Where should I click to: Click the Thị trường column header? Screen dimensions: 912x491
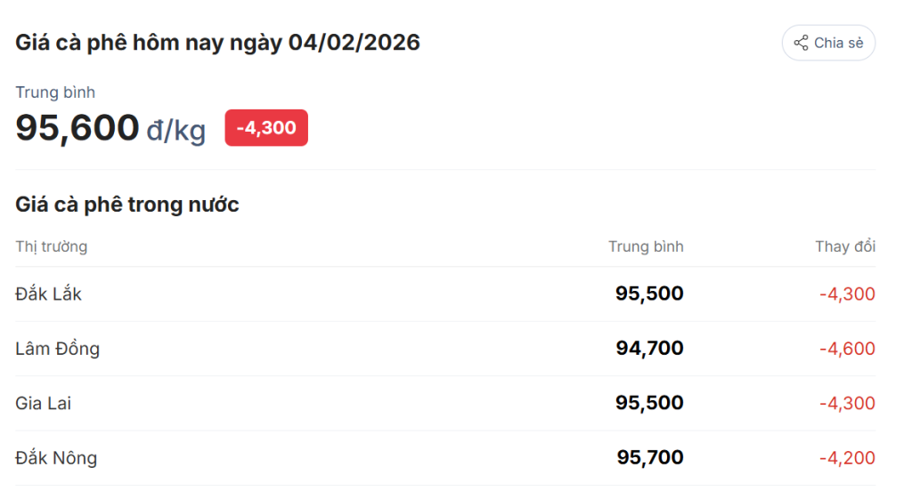coord(51,246)
